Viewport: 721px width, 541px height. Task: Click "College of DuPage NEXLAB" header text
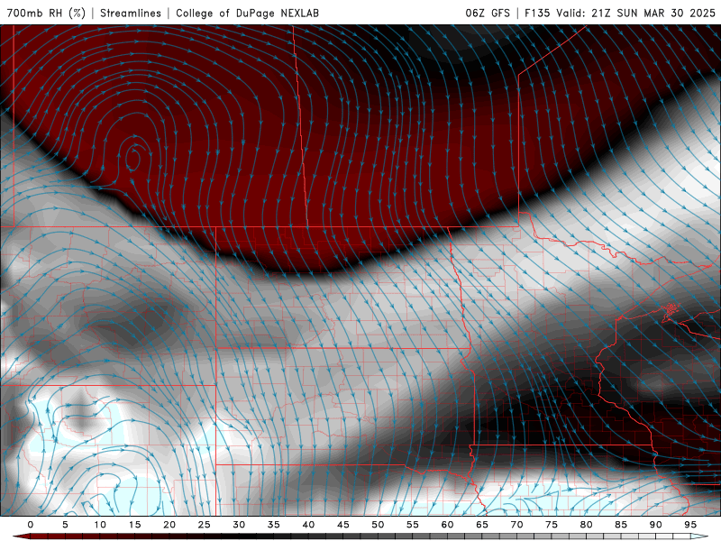tap(247, 13)
